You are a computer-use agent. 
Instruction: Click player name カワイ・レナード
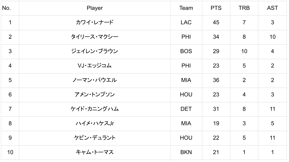click(95, 22)
